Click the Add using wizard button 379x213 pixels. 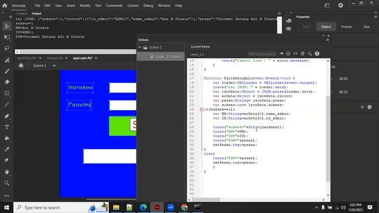point(262,54)
